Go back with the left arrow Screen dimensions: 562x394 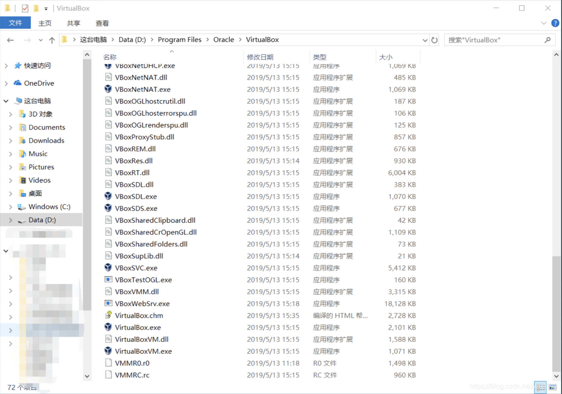coord(10,40)
